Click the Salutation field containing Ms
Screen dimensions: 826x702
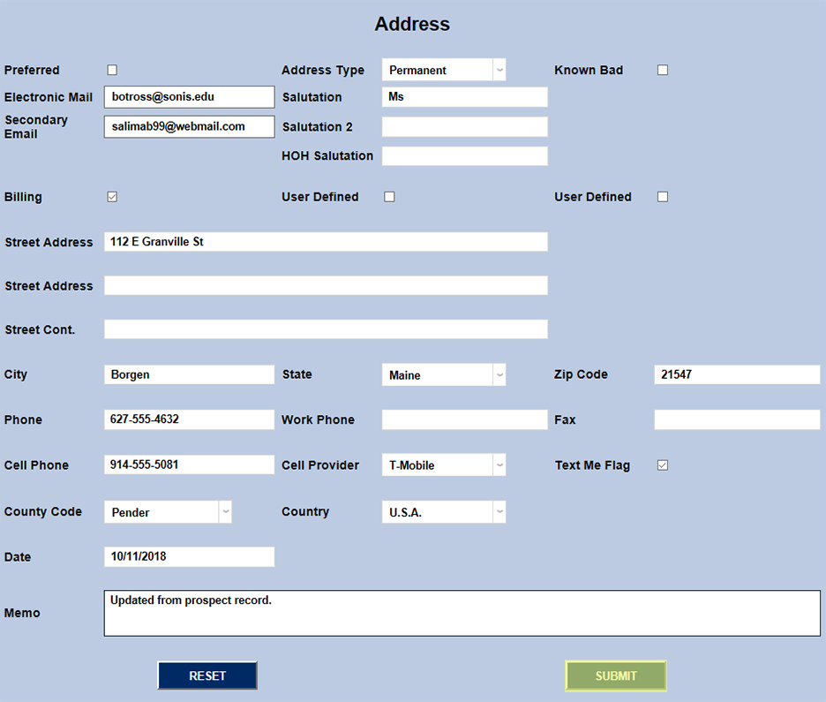(x=463, y=97)
